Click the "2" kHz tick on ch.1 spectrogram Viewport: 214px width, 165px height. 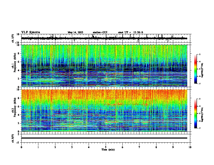(19, 79)
